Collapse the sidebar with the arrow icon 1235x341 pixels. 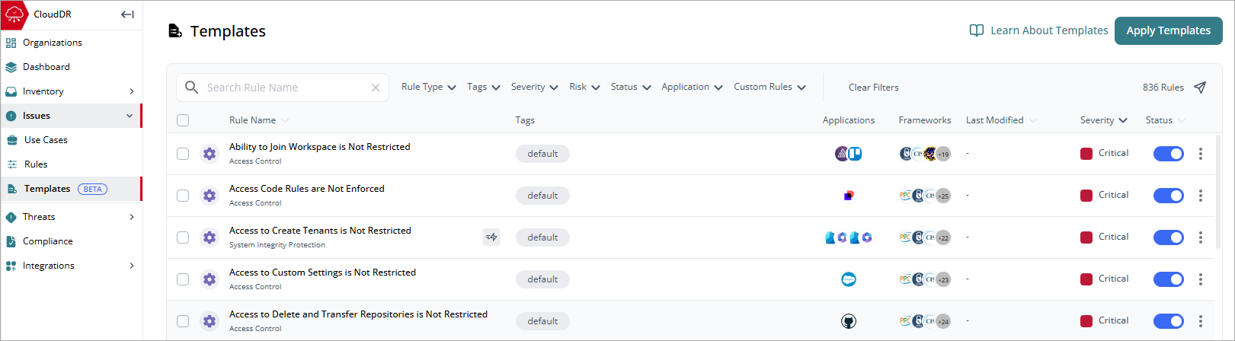127,14
